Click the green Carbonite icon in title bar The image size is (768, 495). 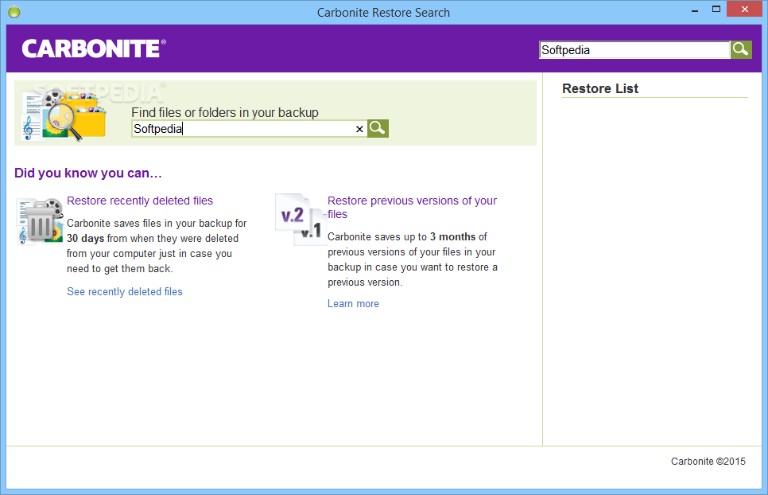[14, 12]
